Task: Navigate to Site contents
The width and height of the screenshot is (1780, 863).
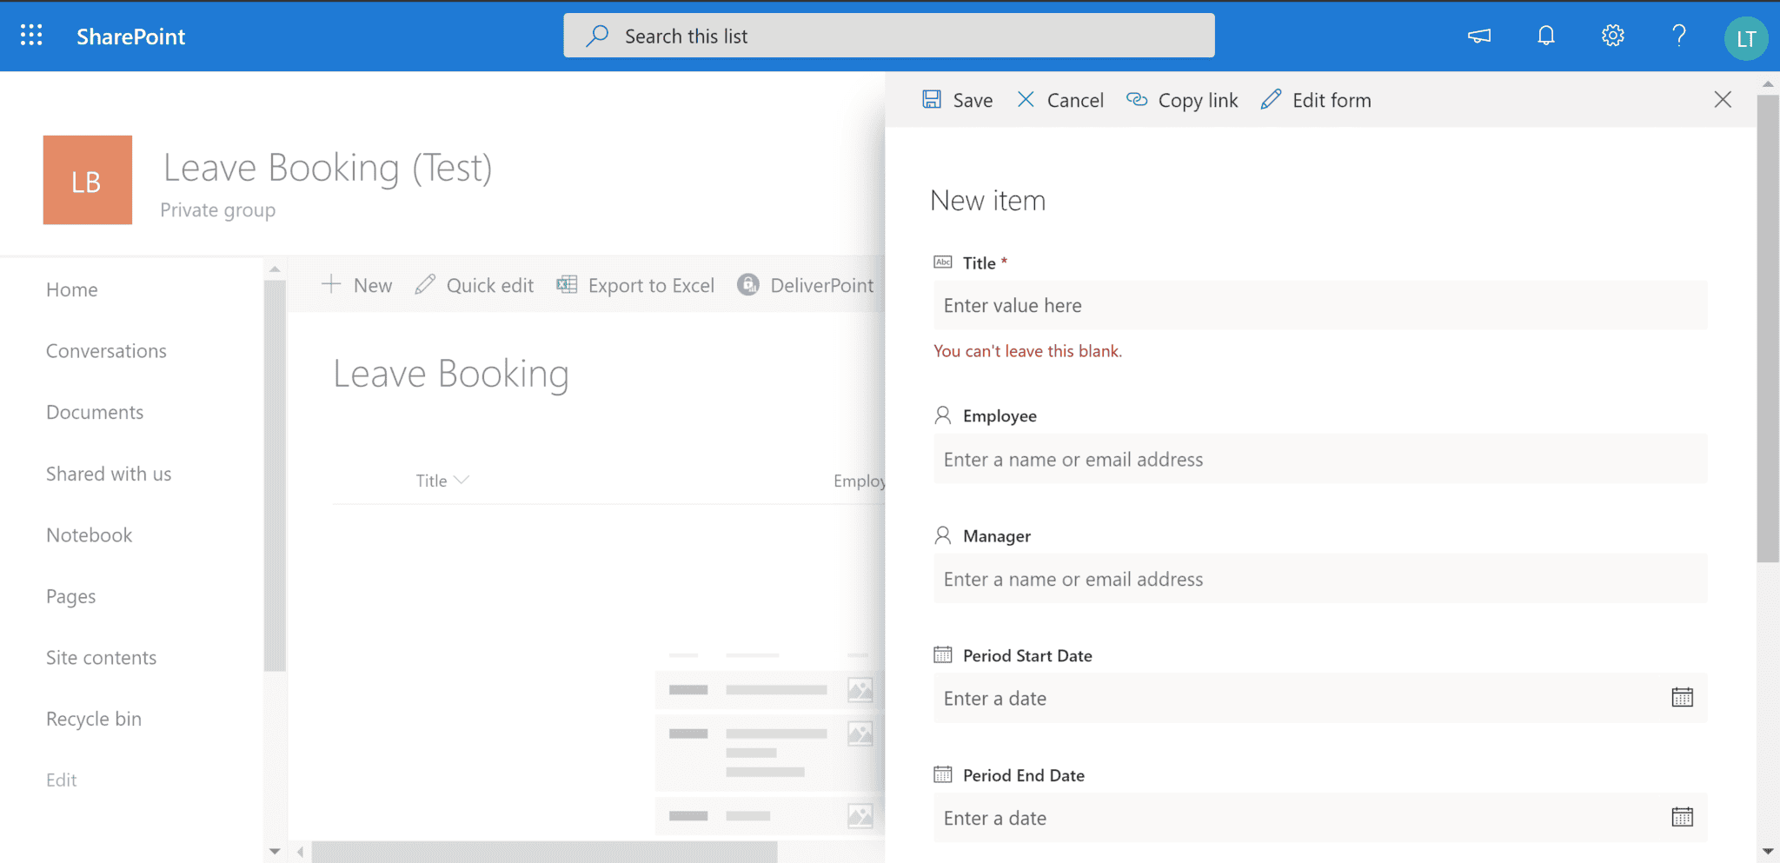Action: click(101, 657)
